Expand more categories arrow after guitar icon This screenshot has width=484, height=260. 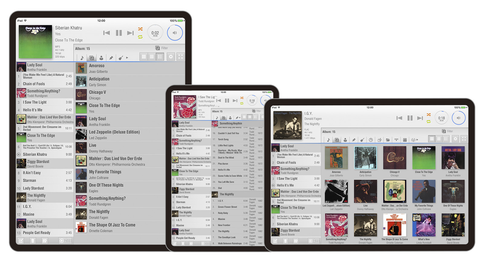[127, 57]
